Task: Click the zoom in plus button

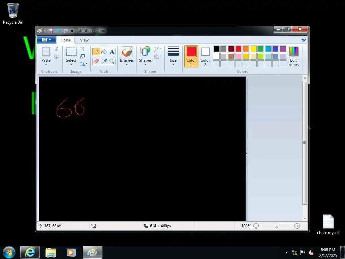Action: (297, 226)
